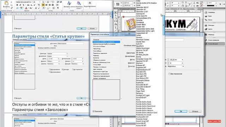Apply strikethrough in Word ribbon
The image size is (226, 127).
click(28, 5)
